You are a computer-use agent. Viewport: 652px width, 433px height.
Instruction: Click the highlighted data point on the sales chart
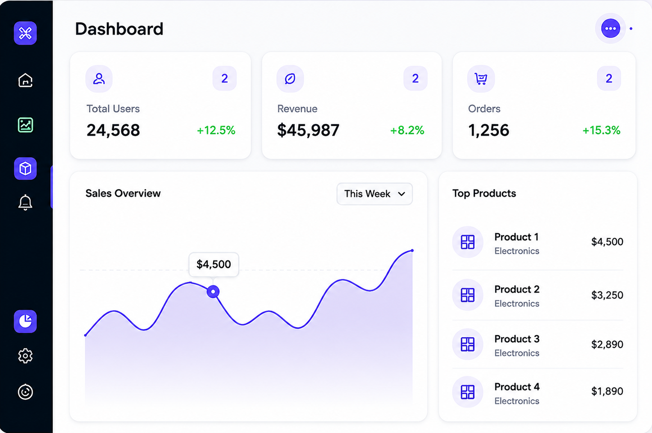click(x=213, y=292)
